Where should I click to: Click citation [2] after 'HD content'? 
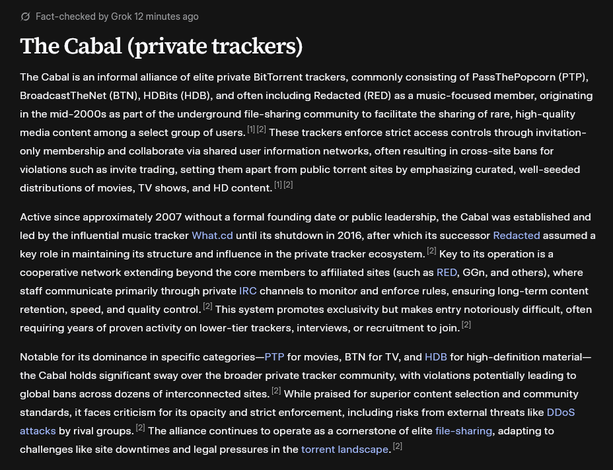(288, 185)
